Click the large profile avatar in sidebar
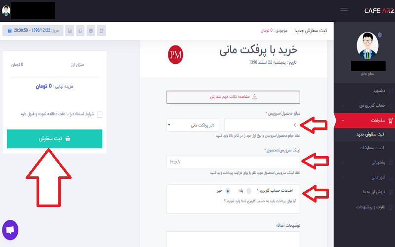The width and height of the screenshot is (395, 247). (x=367, y=45)
